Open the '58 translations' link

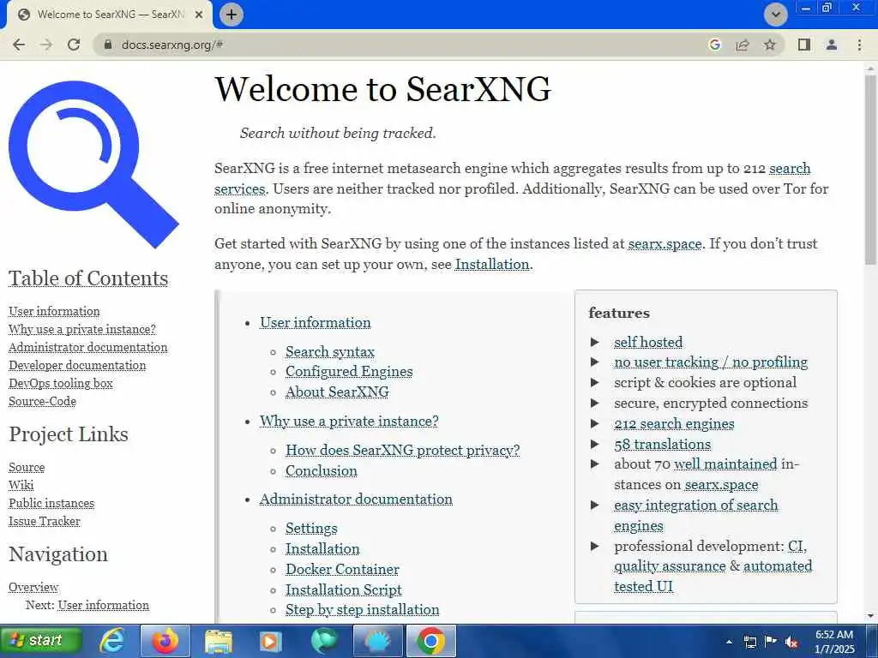pos(663,445)
